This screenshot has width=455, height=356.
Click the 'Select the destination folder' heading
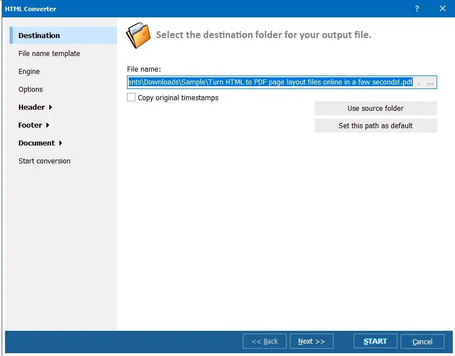[x=264, y=35]
